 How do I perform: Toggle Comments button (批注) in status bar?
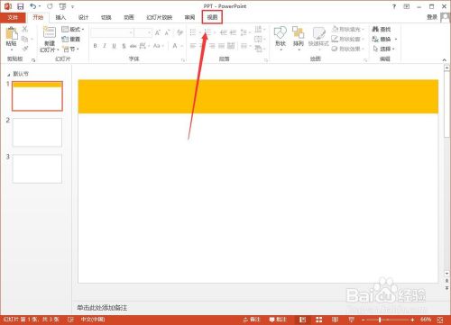click(x=278, y=320)
